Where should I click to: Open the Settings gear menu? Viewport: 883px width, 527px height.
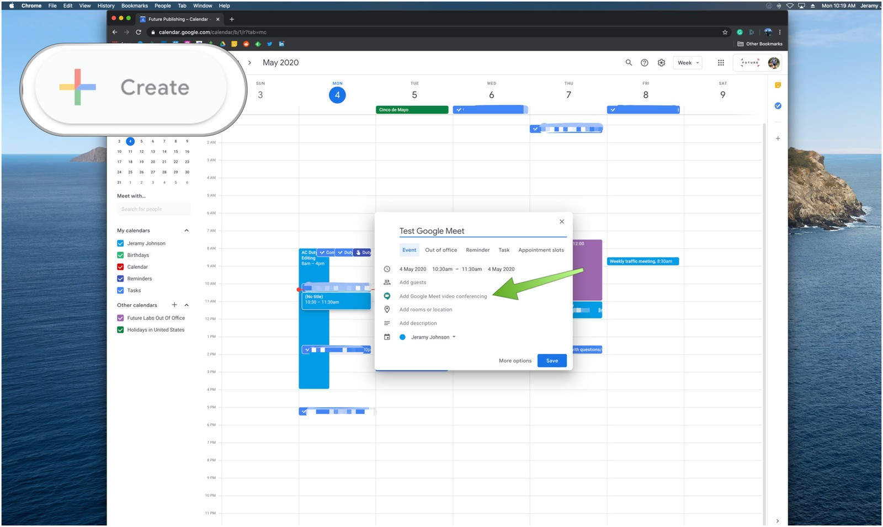[x=661, y=63]
